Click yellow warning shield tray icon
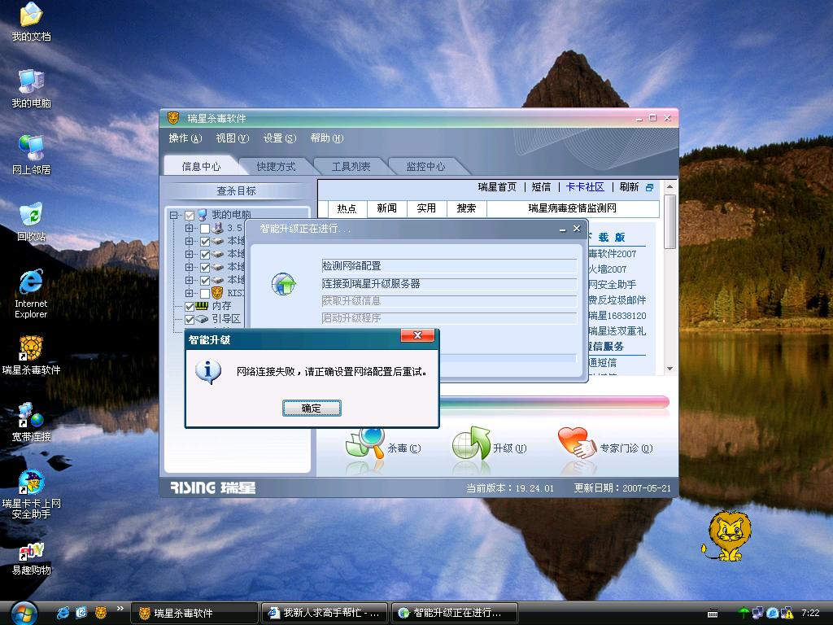 point(787,613)
